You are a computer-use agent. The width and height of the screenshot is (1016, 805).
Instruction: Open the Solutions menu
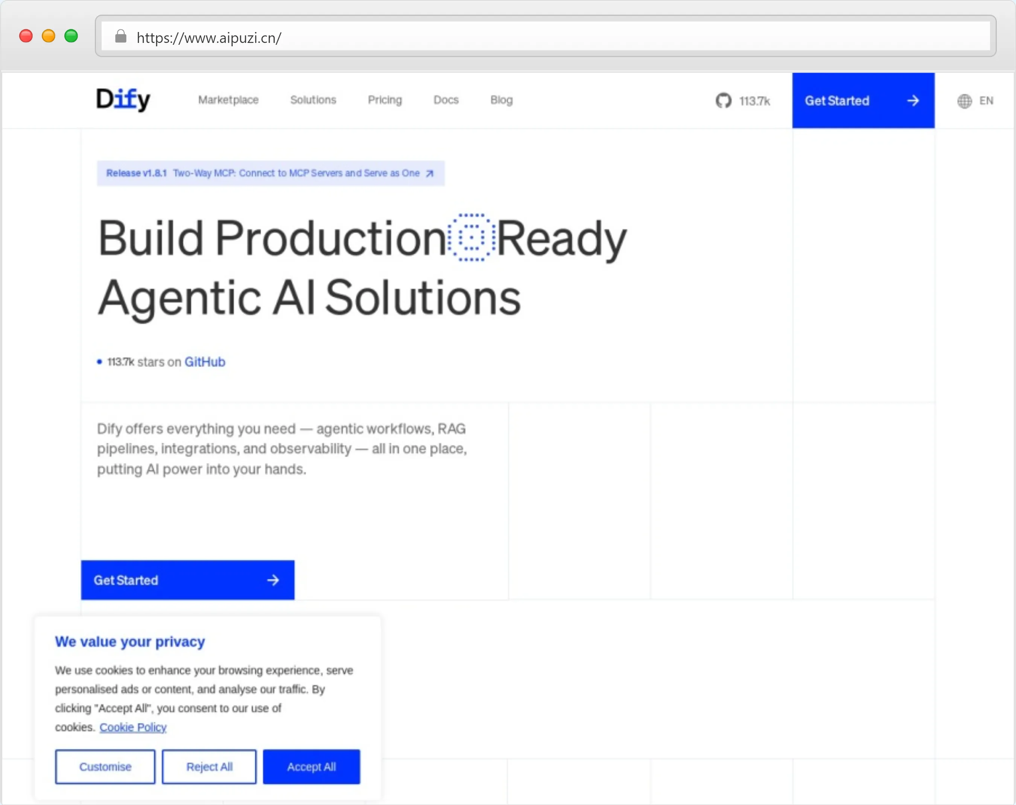pos(313,100)
